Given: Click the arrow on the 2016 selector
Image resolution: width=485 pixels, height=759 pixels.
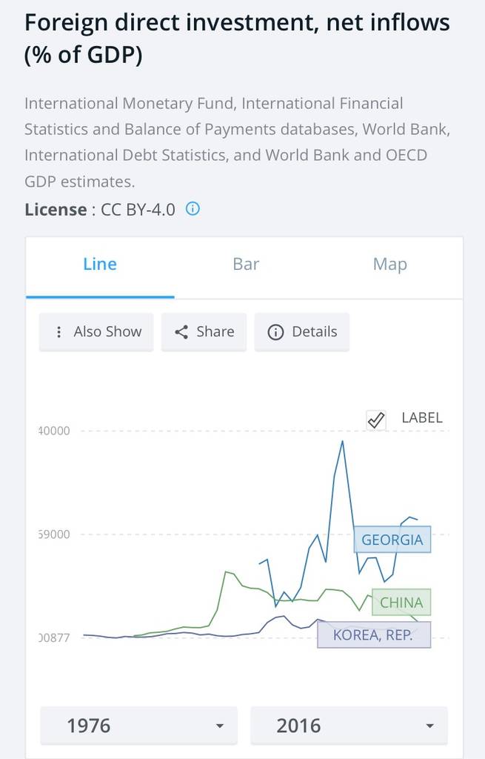Looking at the screenshot, I should coord(429,726).
